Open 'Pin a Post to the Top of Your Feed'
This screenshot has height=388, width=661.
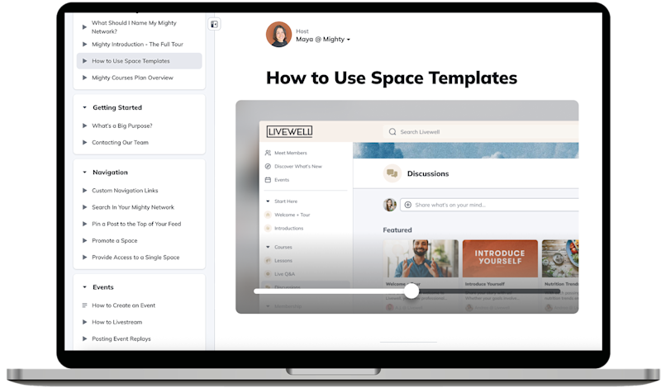136,224
